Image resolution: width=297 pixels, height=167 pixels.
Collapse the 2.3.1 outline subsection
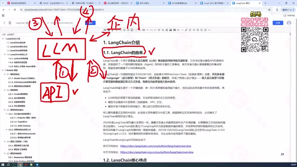click(x=6, y=114)
